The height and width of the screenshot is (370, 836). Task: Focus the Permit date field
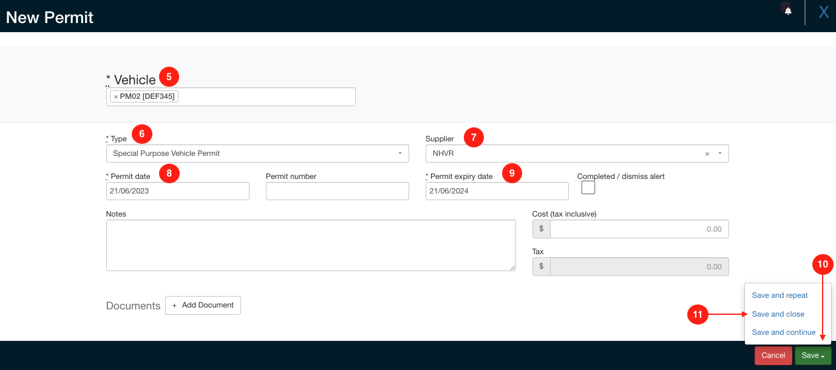pos(177,191)
